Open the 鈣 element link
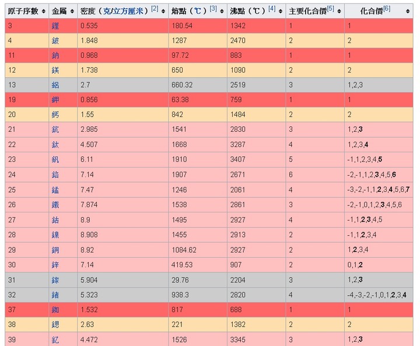 click(x=55, y=115)
